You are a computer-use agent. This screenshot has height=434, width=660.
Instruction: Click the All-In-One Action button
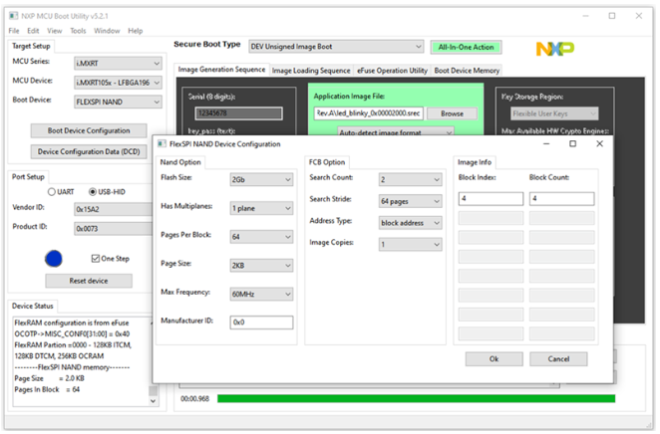(466, 47)
